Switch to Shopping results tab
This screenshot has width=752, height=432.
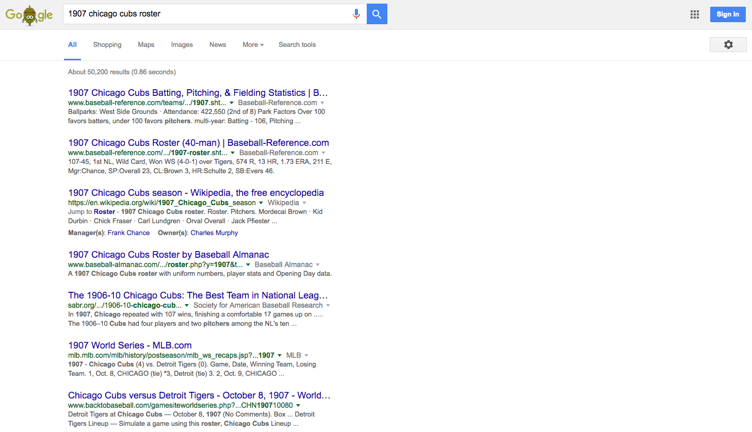[x=107, y=45]
